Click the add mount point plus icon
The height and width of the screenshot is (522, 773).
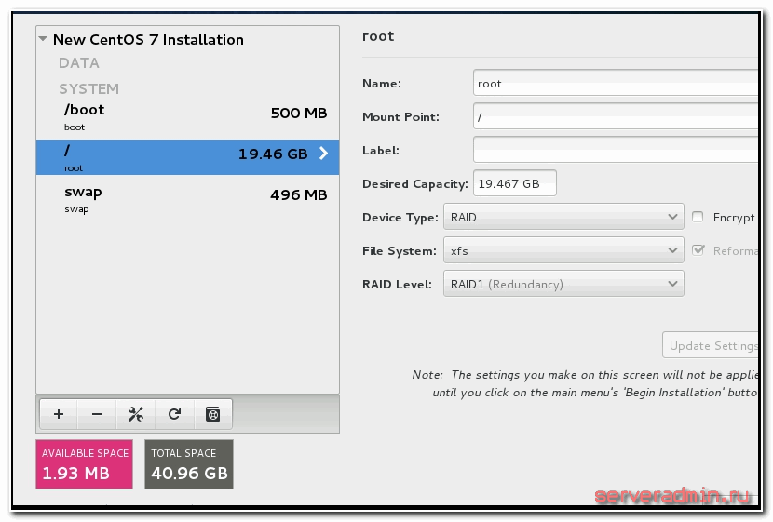click(59, 414)
